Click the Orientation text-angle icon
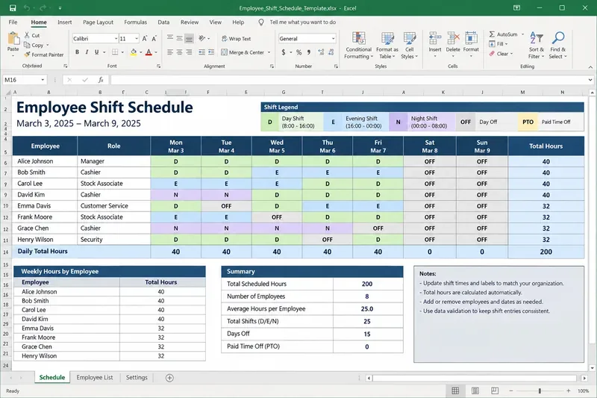Image resolution: width=597 pixels, height=398 pixels. (202, 38)
